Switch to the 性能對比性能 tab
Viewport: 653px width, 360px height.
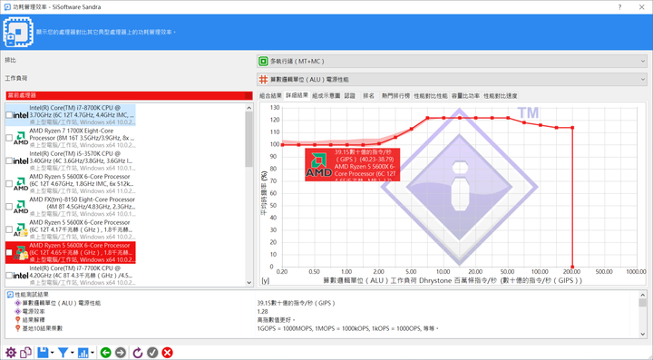(x=431, y=96)
